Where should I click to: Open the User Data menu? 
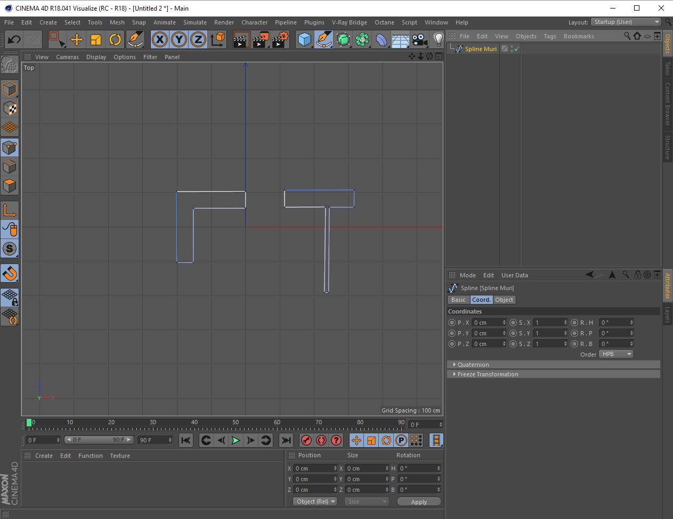point(515,275)
